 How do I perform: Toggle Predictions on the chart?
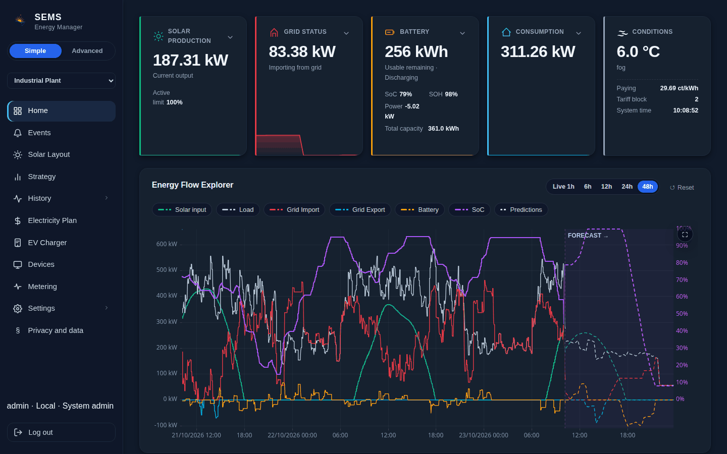coord(521,210)
